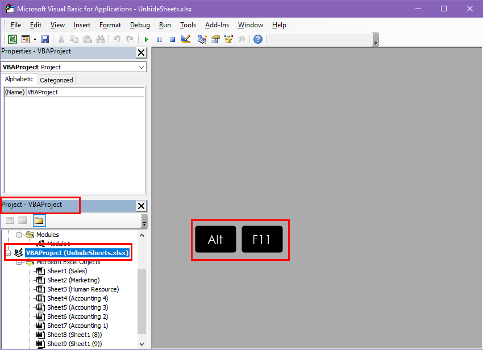483x350 pixels.
Task: Open Help with the question mark icon
Action: point(258,39)
